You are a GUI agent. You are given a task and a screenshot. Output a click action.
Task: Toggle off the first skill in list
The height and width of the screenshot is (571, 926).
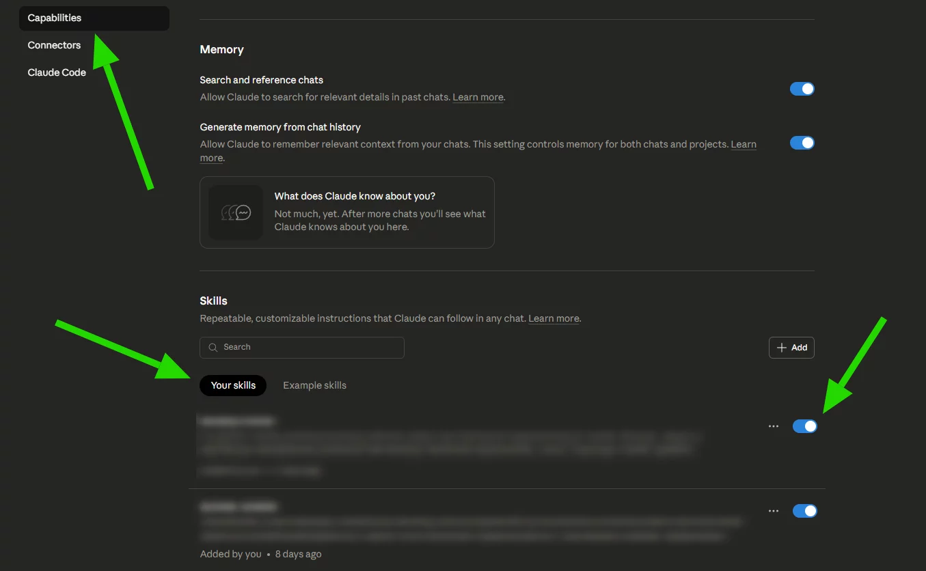click(x=804, y=426)
